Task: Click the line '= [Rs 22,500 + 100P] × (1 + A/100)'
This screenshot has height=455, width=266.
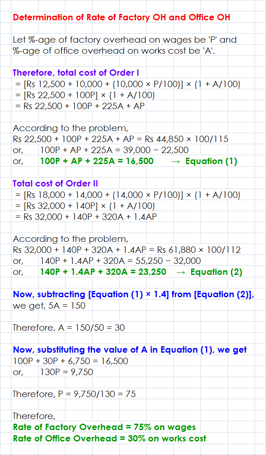Action: coord(85,96)
